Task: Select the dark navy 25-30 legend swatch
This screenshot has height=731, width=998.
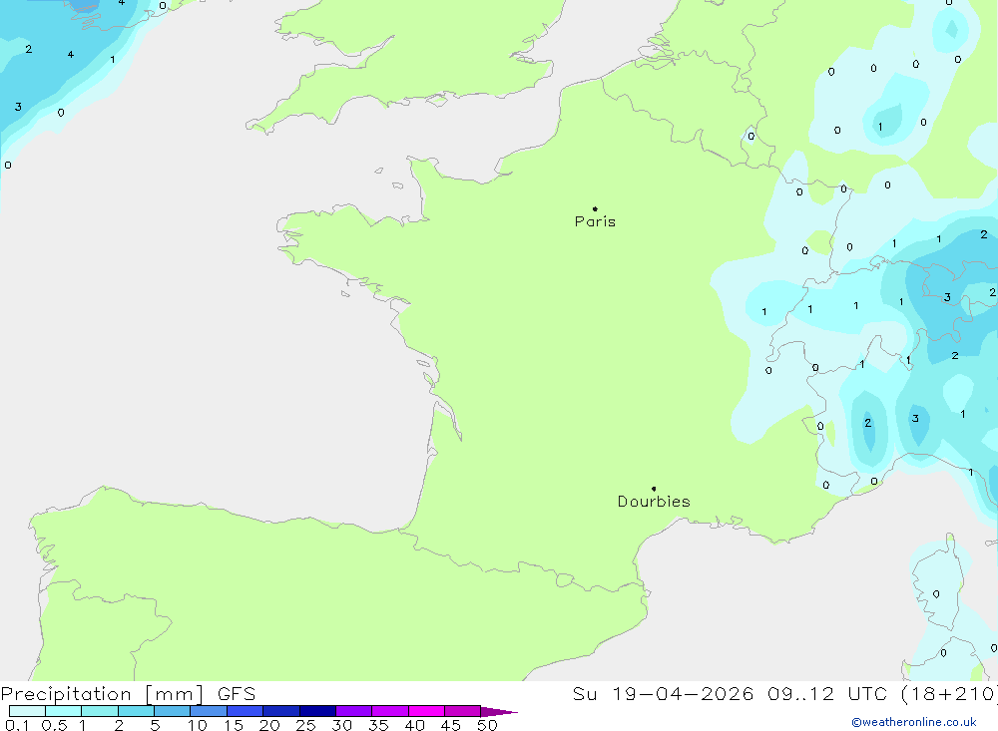Action: click(x=317, y=711)
